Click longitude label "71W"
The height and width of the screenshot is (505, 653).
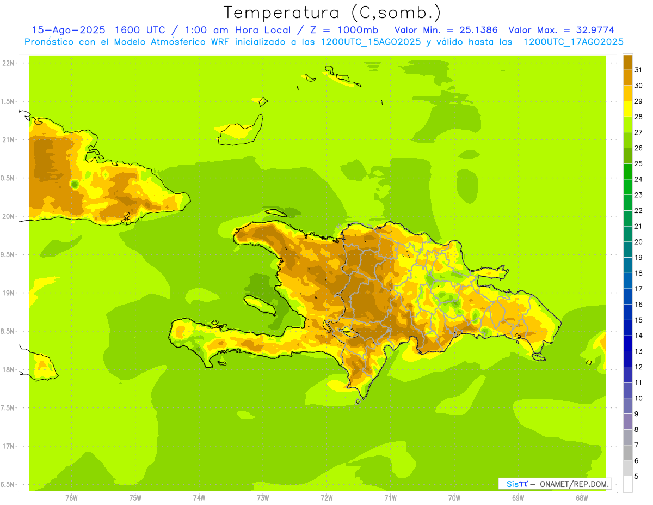(x=390, y=498)
